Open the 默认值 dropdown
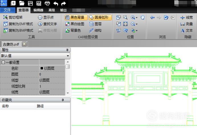This screenshot has height=135, width=197. click(x=35, y=56)
